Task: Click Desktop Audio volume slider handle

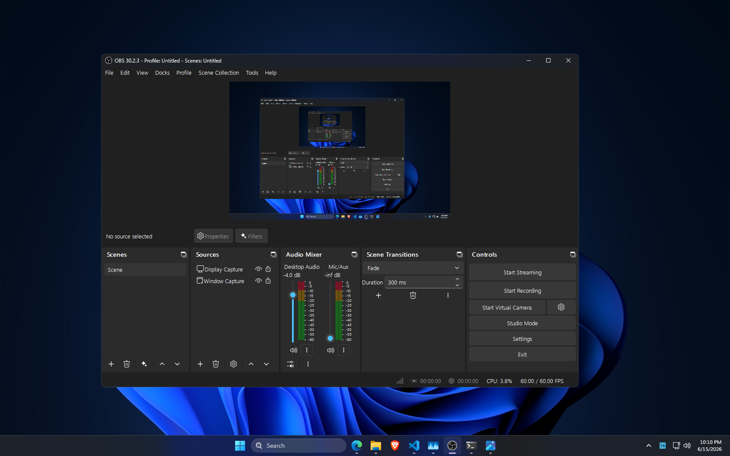Action: point(293,295)
